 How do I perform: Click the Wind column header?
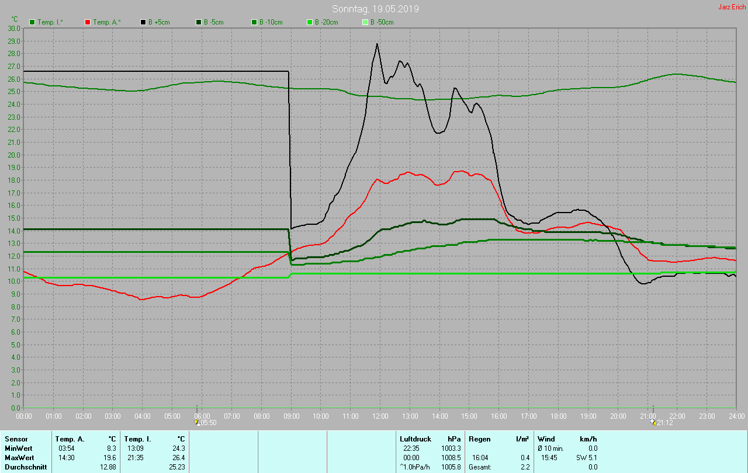point(546,439)
